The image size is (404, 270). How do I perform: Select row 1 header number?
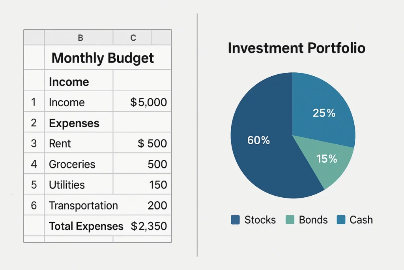(x=34, y=102)
